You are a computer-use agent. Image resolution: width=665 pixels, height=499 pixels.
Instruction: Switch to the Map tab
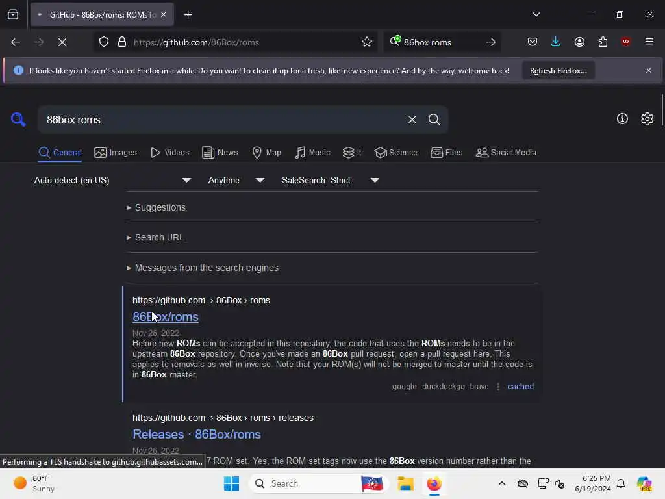267,153
